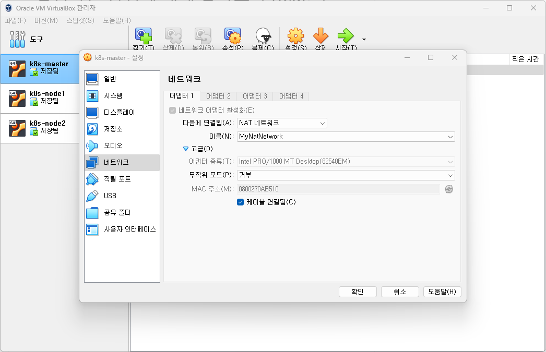This screenshot has width=546, height=352.
Task: Click the Take snapshot (찍기) toolbar icon
Action: click(x=144, y=36)
